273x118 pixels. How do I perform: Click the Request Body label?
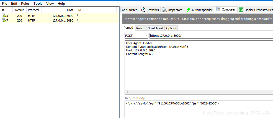(135, 98)
